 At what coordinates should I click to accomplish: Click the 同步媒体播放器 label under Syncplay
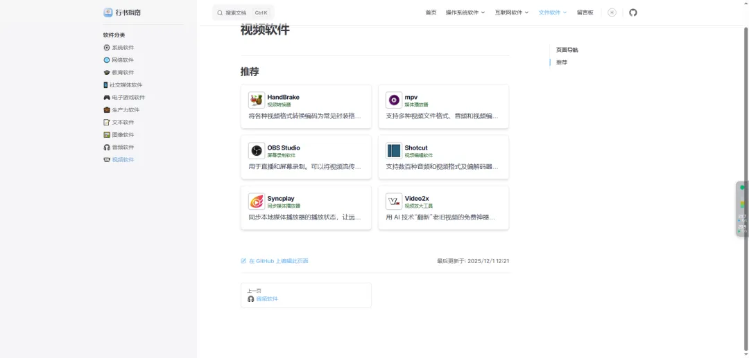coord(284,206)
